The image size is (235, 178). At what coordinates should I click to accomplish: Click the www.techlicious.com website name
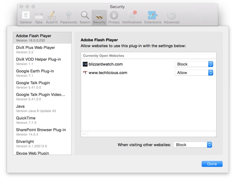point(108,72)
